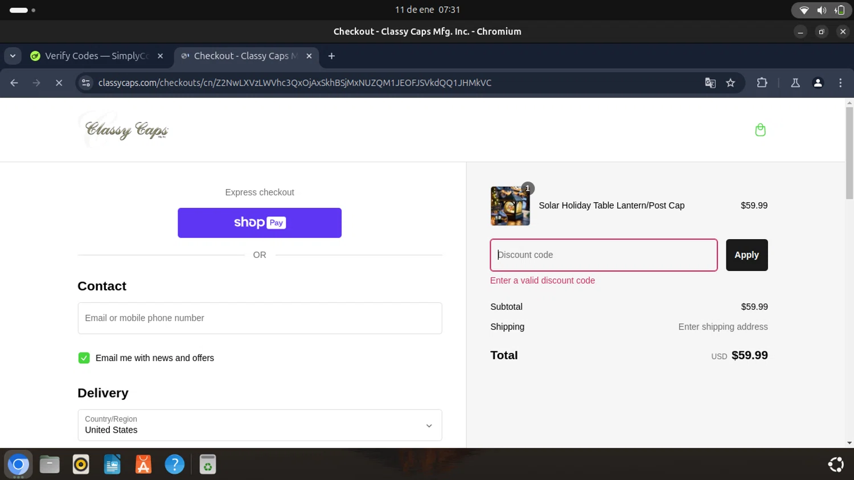854x480 pixels.
Task: Open Chrome Labs flask icon
Action: [x=795, y=83]
